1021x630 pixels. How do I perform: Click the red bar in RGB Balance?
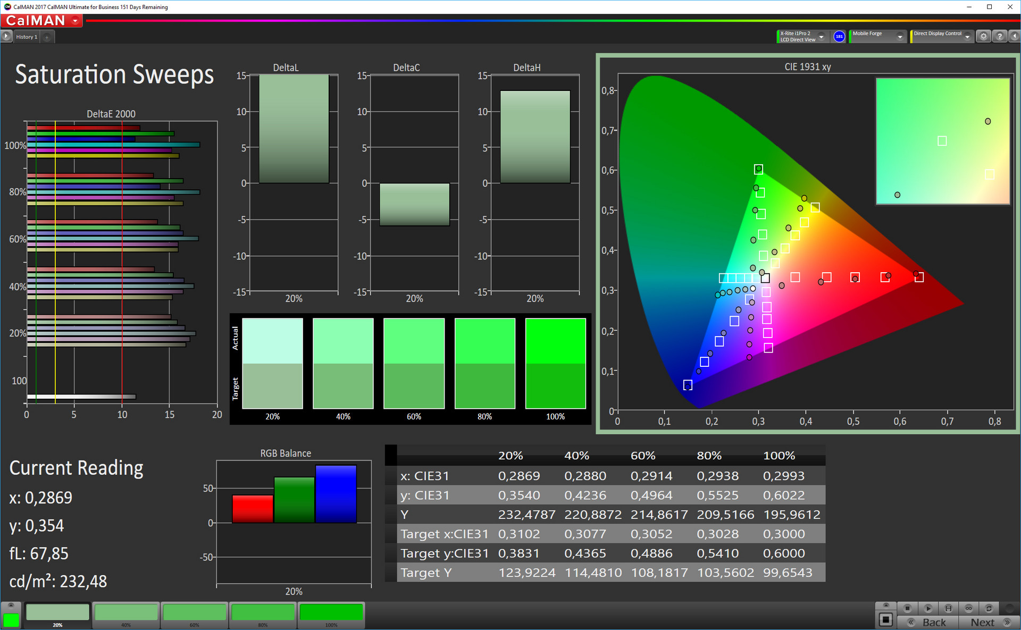coord(253,509)
